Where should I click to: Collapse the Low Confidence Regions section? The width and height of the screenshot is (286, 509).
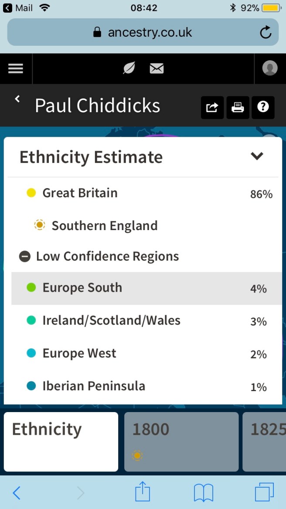tap(25, 256)
